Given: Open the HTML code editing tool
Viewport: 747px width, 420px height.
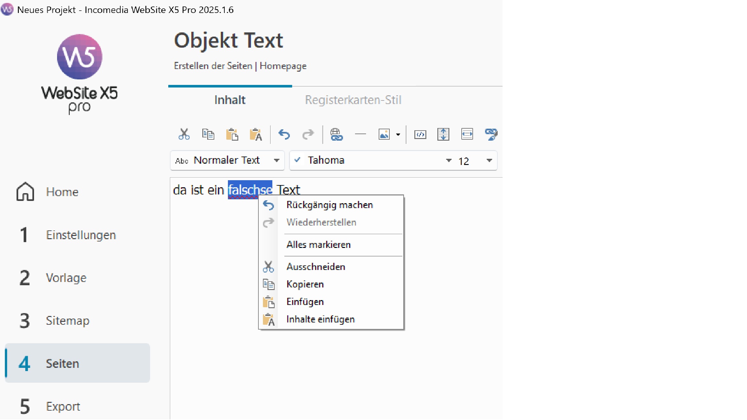Looking at the screenshot, I should 420,134.
